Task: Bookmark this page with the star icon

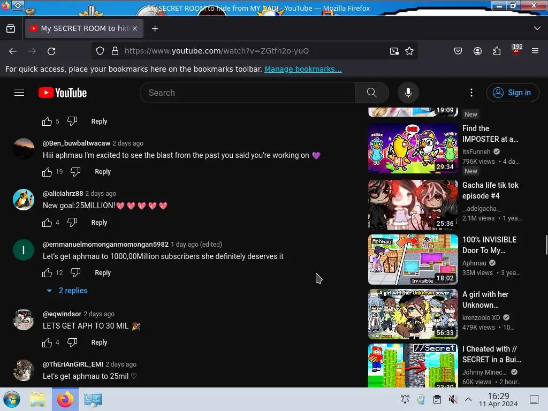Action: point(409,51)
